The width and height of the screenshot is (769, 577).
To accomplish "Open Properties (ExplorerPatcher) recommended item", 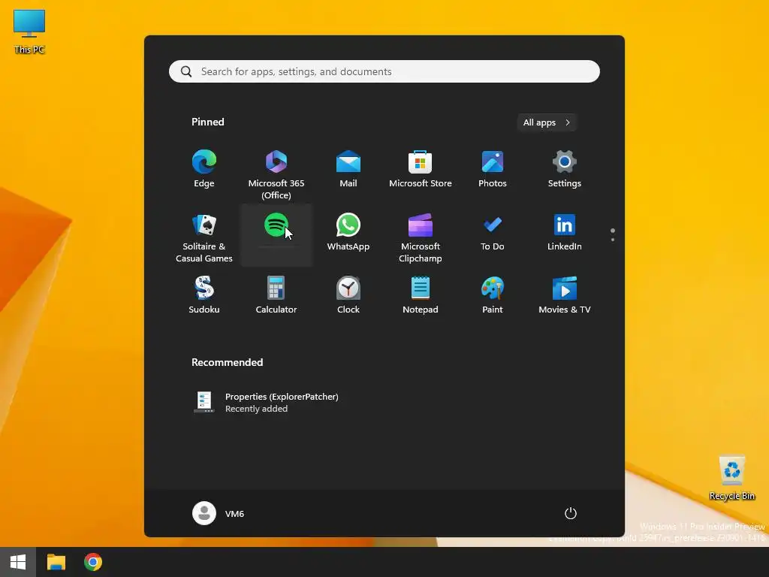I will coord(267,403).
